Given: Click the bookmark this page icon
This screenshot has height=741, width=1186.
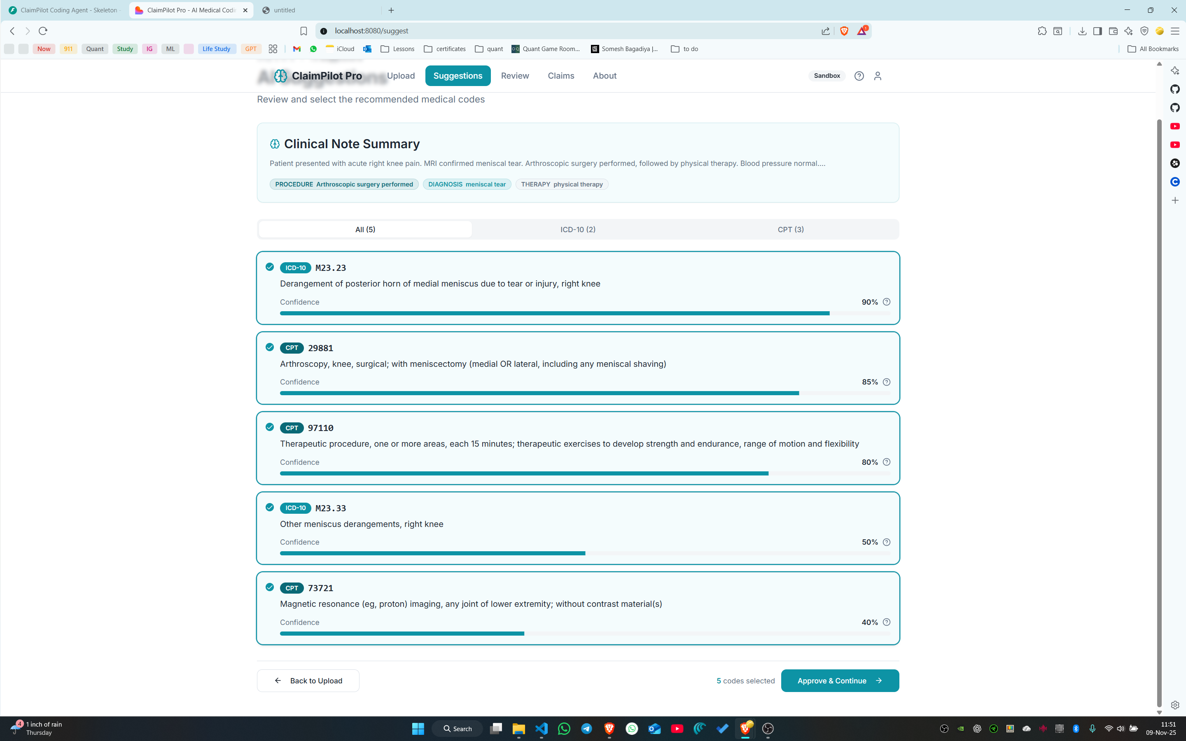Looking at the screenshot, I should (304, 31).
